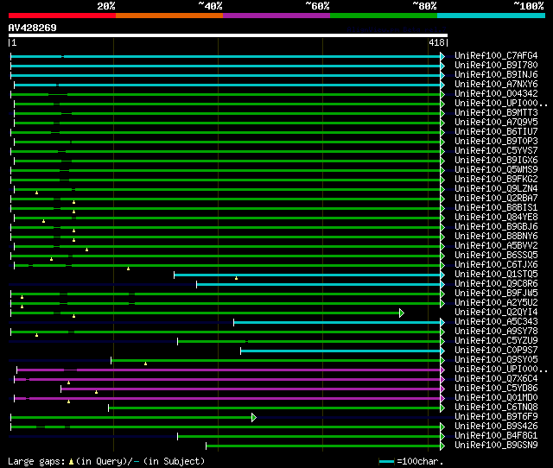Click the purple alignment bar for Q01MD0
The height and width of the screenshot is (468, 553).
227,399
